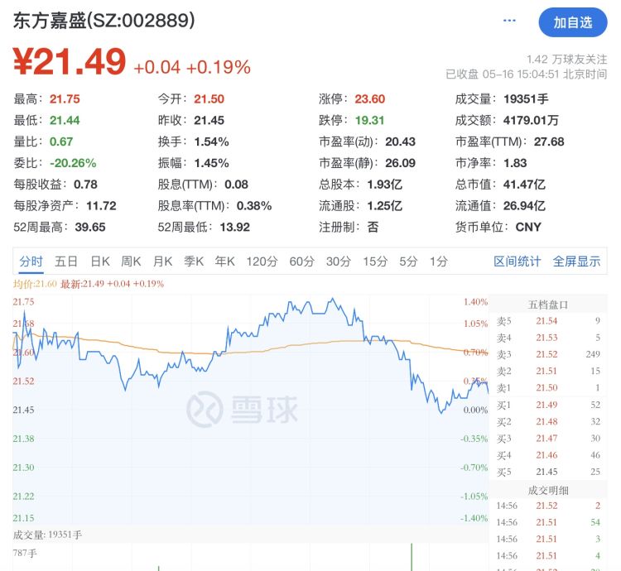Switch to the 1分 interval
621x571 pixels.
tap(439, 262)
